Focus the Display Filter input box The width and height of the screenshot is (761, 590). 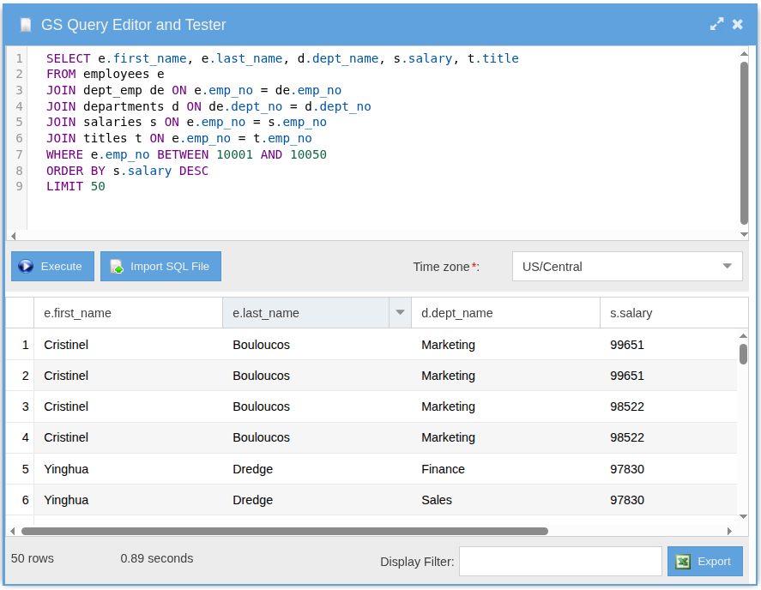(560, 562)
